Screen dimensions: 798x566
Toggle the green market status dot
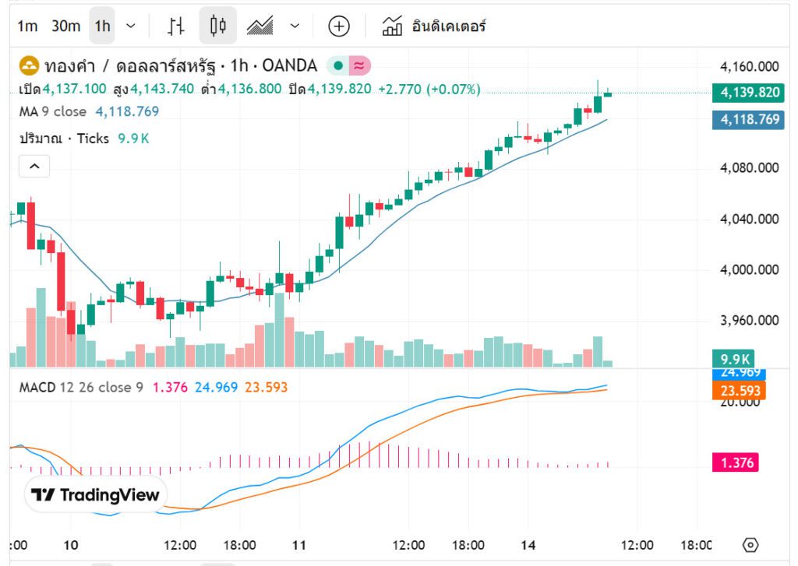[x=338, y=65]
